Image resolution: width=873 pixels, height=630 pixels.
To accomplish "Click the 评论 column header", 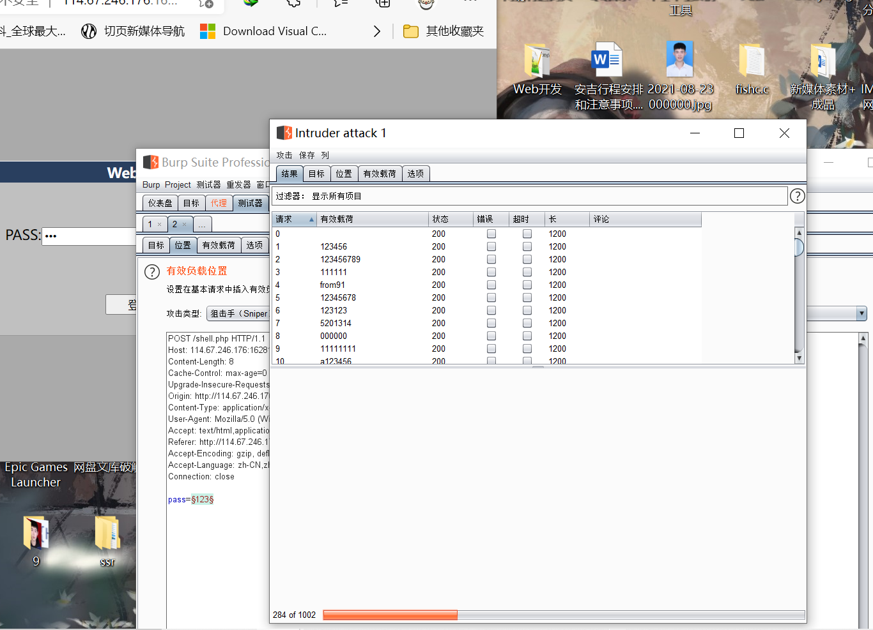I will coord(645,219).
